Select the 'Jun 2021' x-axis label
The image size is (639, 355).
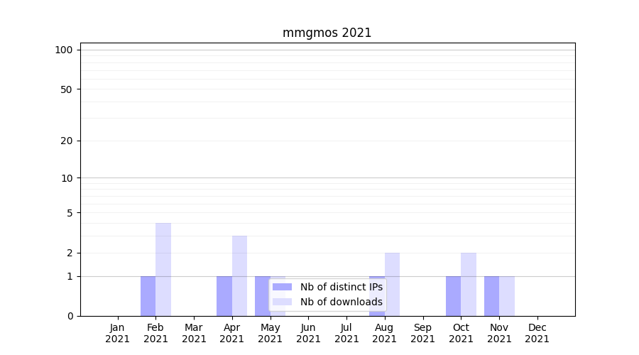(x=308, y=333)
